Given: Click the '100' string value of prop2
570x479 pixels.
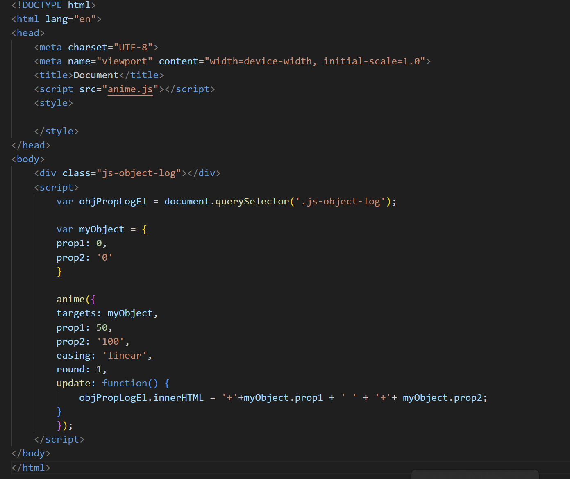Looking at the screenshot, I should [110, 342].
